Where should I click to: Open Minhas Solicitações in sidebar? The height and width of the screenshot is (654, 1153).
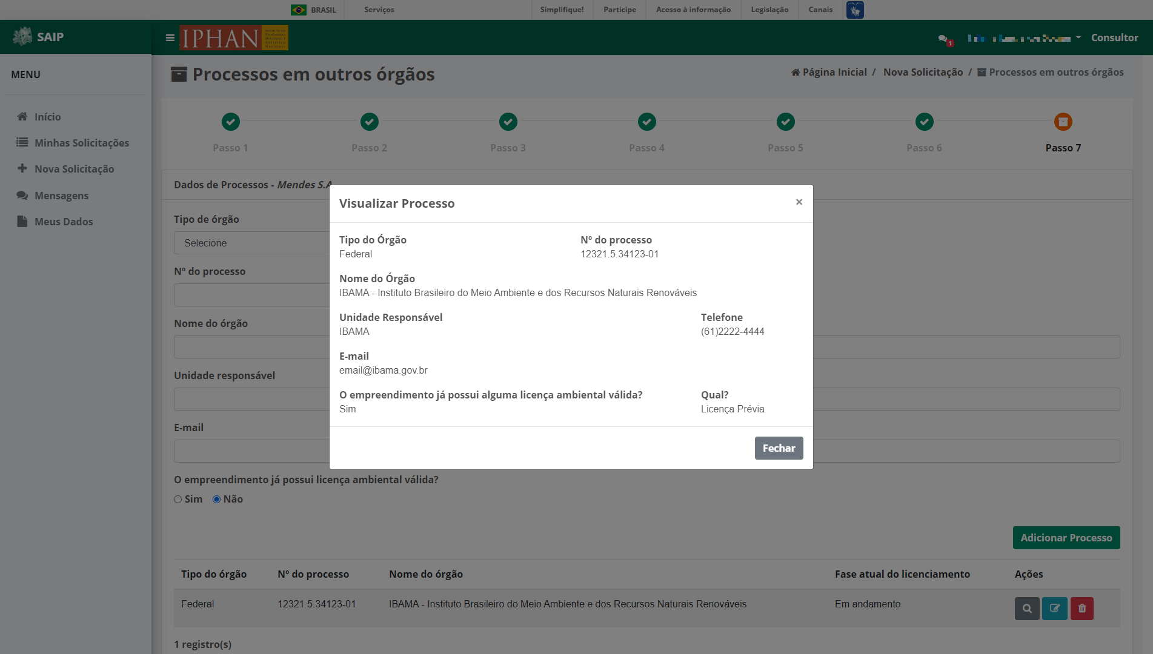tap(82, 143)
